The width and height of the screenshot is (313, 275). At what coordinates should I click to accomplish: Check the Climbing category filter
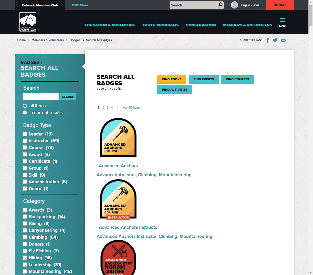pyautogui.click(x=25, y=237)
